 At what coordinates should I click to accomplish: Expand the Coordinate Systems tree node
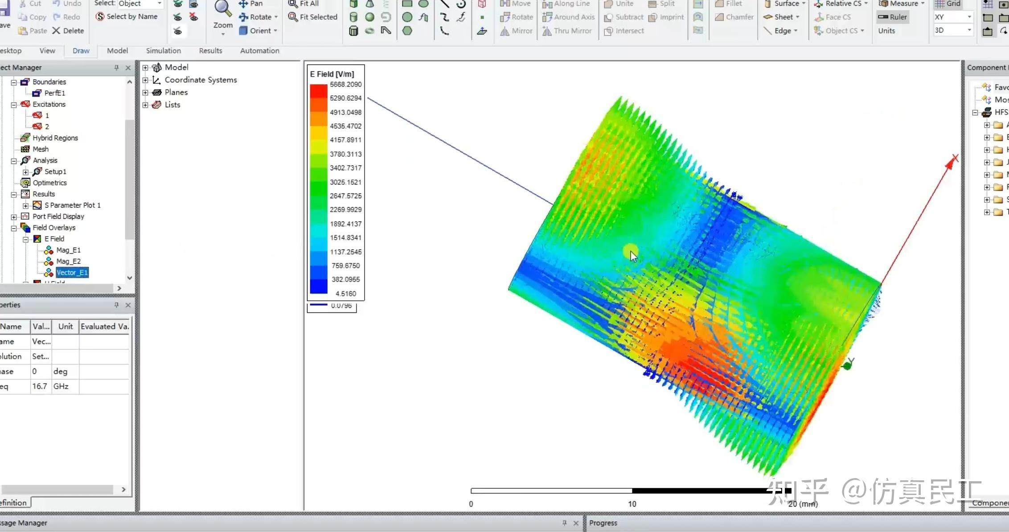146,80
